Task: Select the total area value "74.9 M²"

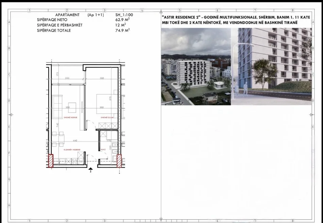Action: pyautogui.click(x=122, y=31)
